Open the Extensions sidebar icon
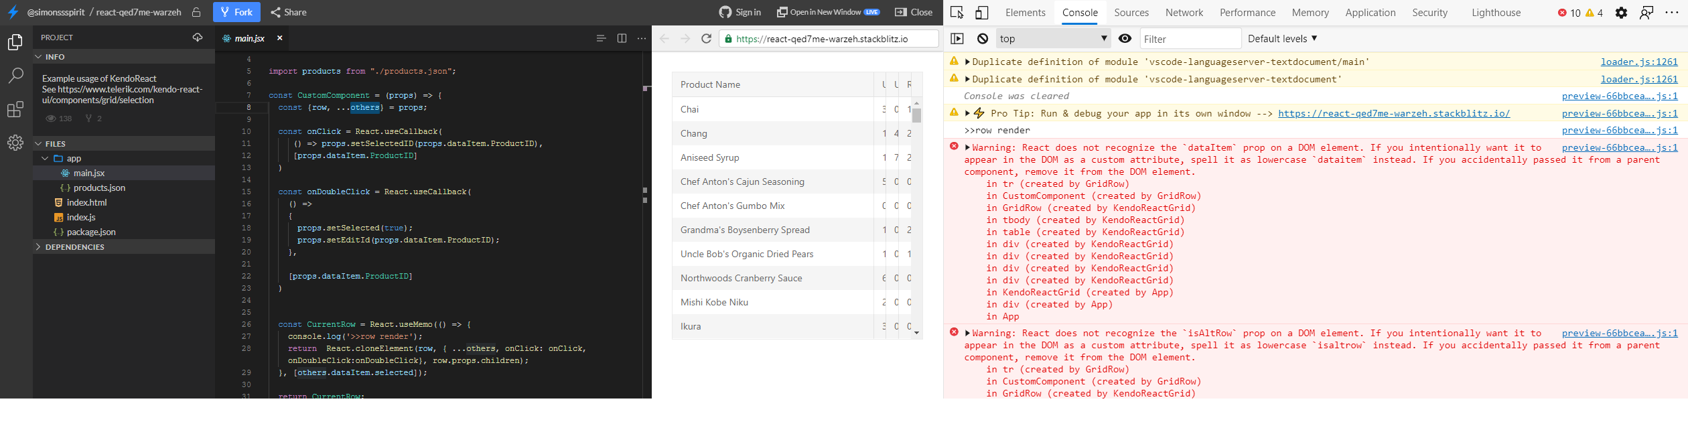Screen dimensions: 1688x434 [x=15, y=109]
